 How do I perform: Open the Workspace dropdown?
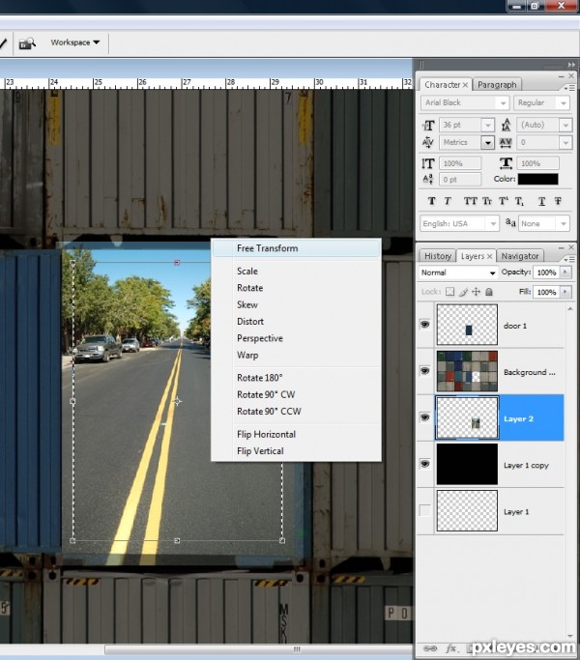point(75,43)
